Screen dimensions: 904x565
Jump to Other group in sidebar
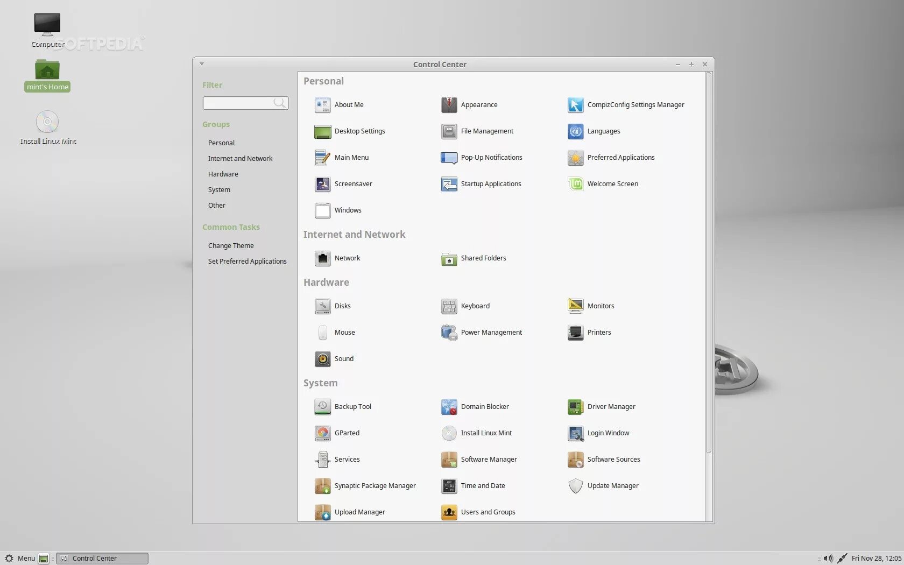217,206
